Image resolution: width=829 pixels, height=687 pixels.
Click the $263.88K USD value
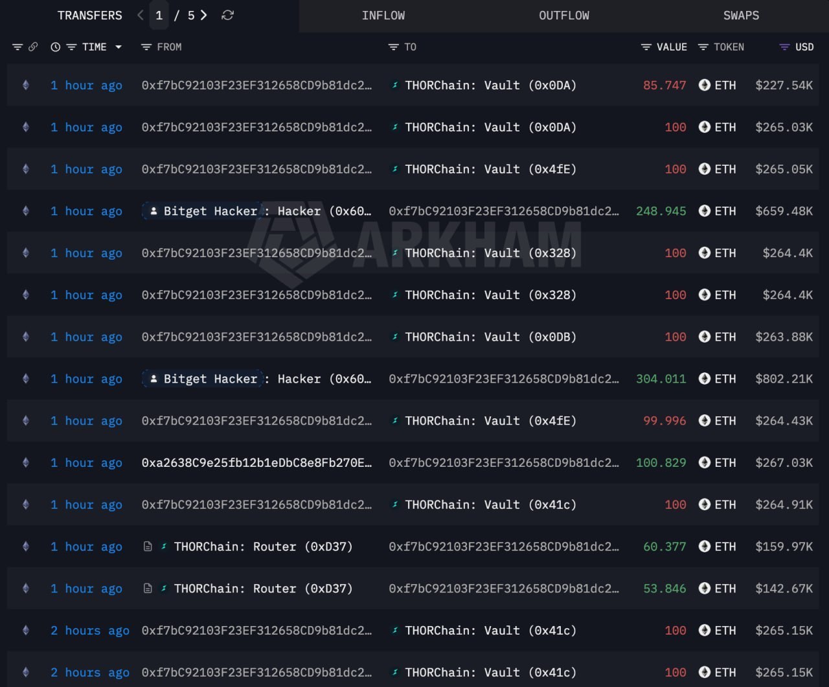coord(784,337)
